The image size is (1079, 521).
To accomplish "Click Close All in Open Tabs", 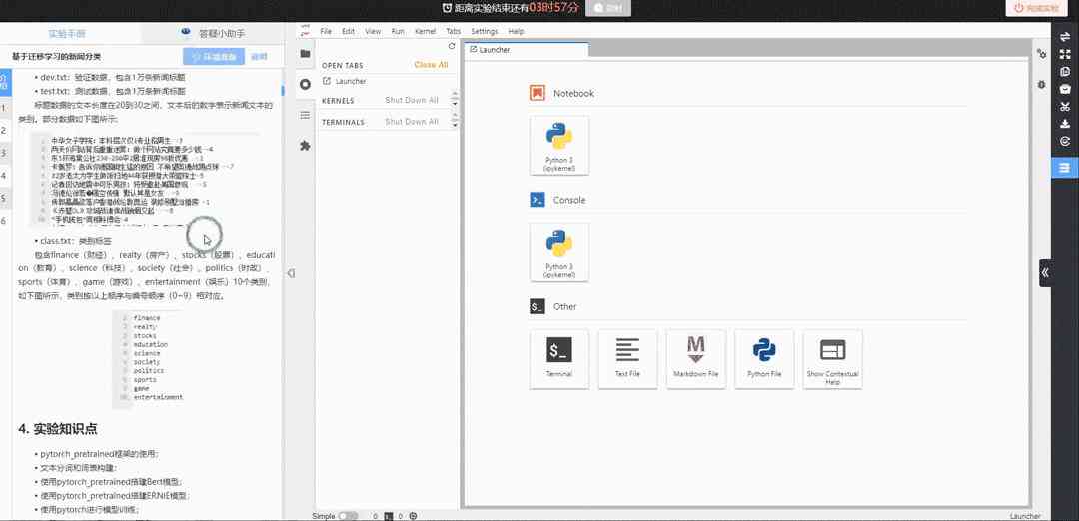I will 431,65.
